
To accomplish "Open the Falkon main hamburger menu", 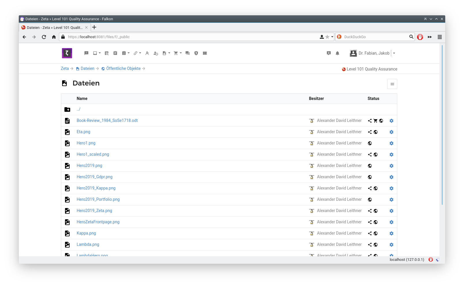I will (x=440, y=37).
